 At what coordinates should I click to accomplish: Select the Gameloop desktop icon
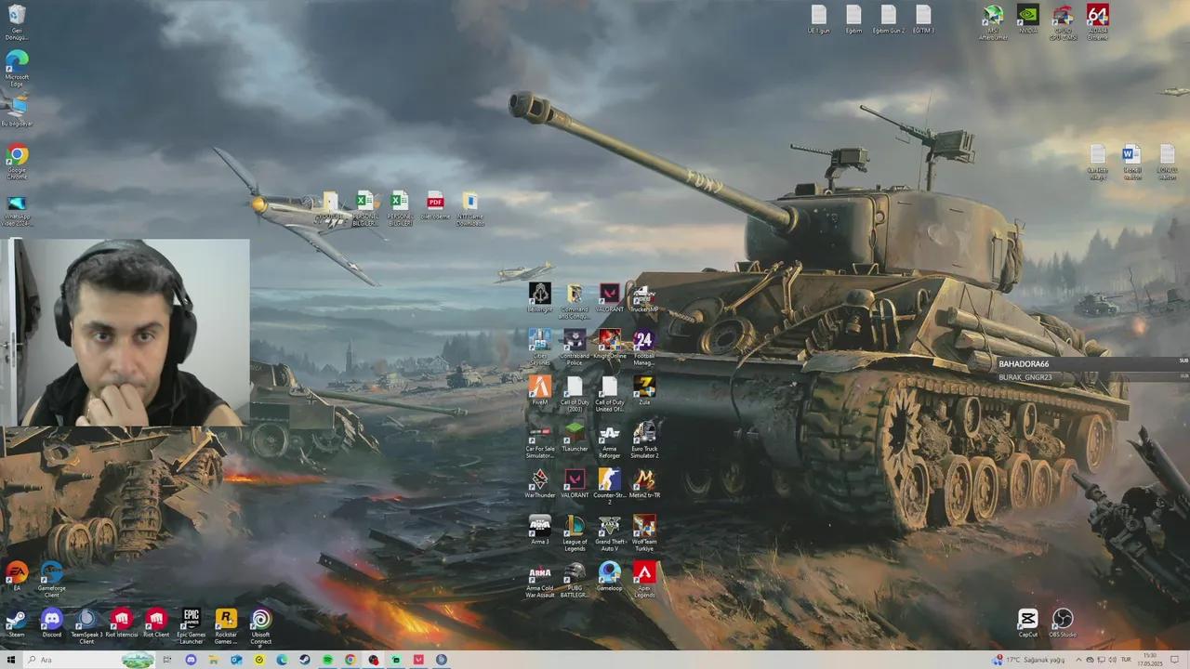tap(609, 577)
